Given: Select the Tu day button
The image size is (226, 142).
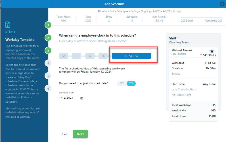Looking at the screenshot, I should click(77, 56).
